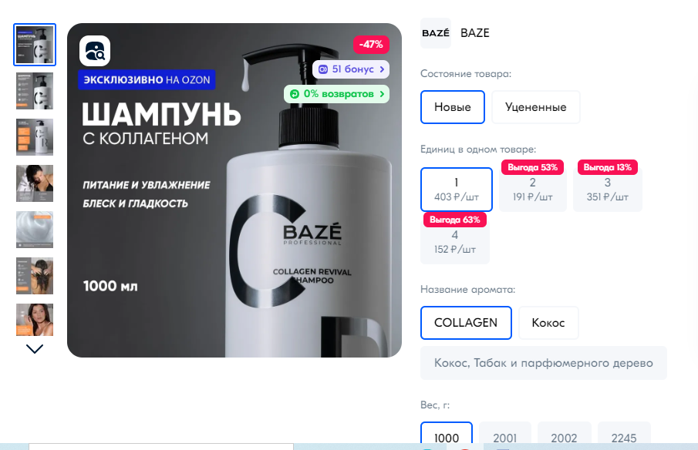Choose 3 units at 351 ₽/шт
This screenshot has height=450, width=698.
click(608, 190)
